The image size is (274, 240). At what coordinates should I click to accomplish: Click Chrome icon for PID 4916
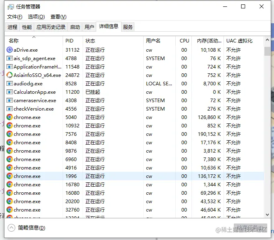10,167
